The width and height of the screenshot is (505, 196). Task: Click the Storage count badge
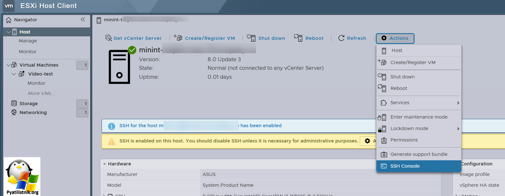click(82, 104)
